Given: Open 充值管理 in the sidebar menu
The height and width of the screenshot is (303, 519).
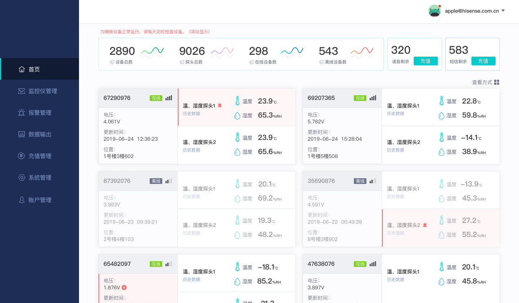Looking at the screenshot, I should [x=21, y=155].
